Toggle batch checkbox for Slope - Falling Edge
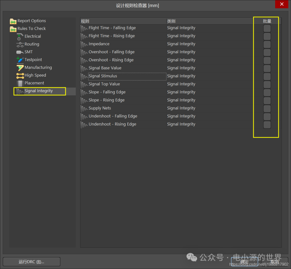The height and width of the screenshot is (269, 291). (267, 93)
